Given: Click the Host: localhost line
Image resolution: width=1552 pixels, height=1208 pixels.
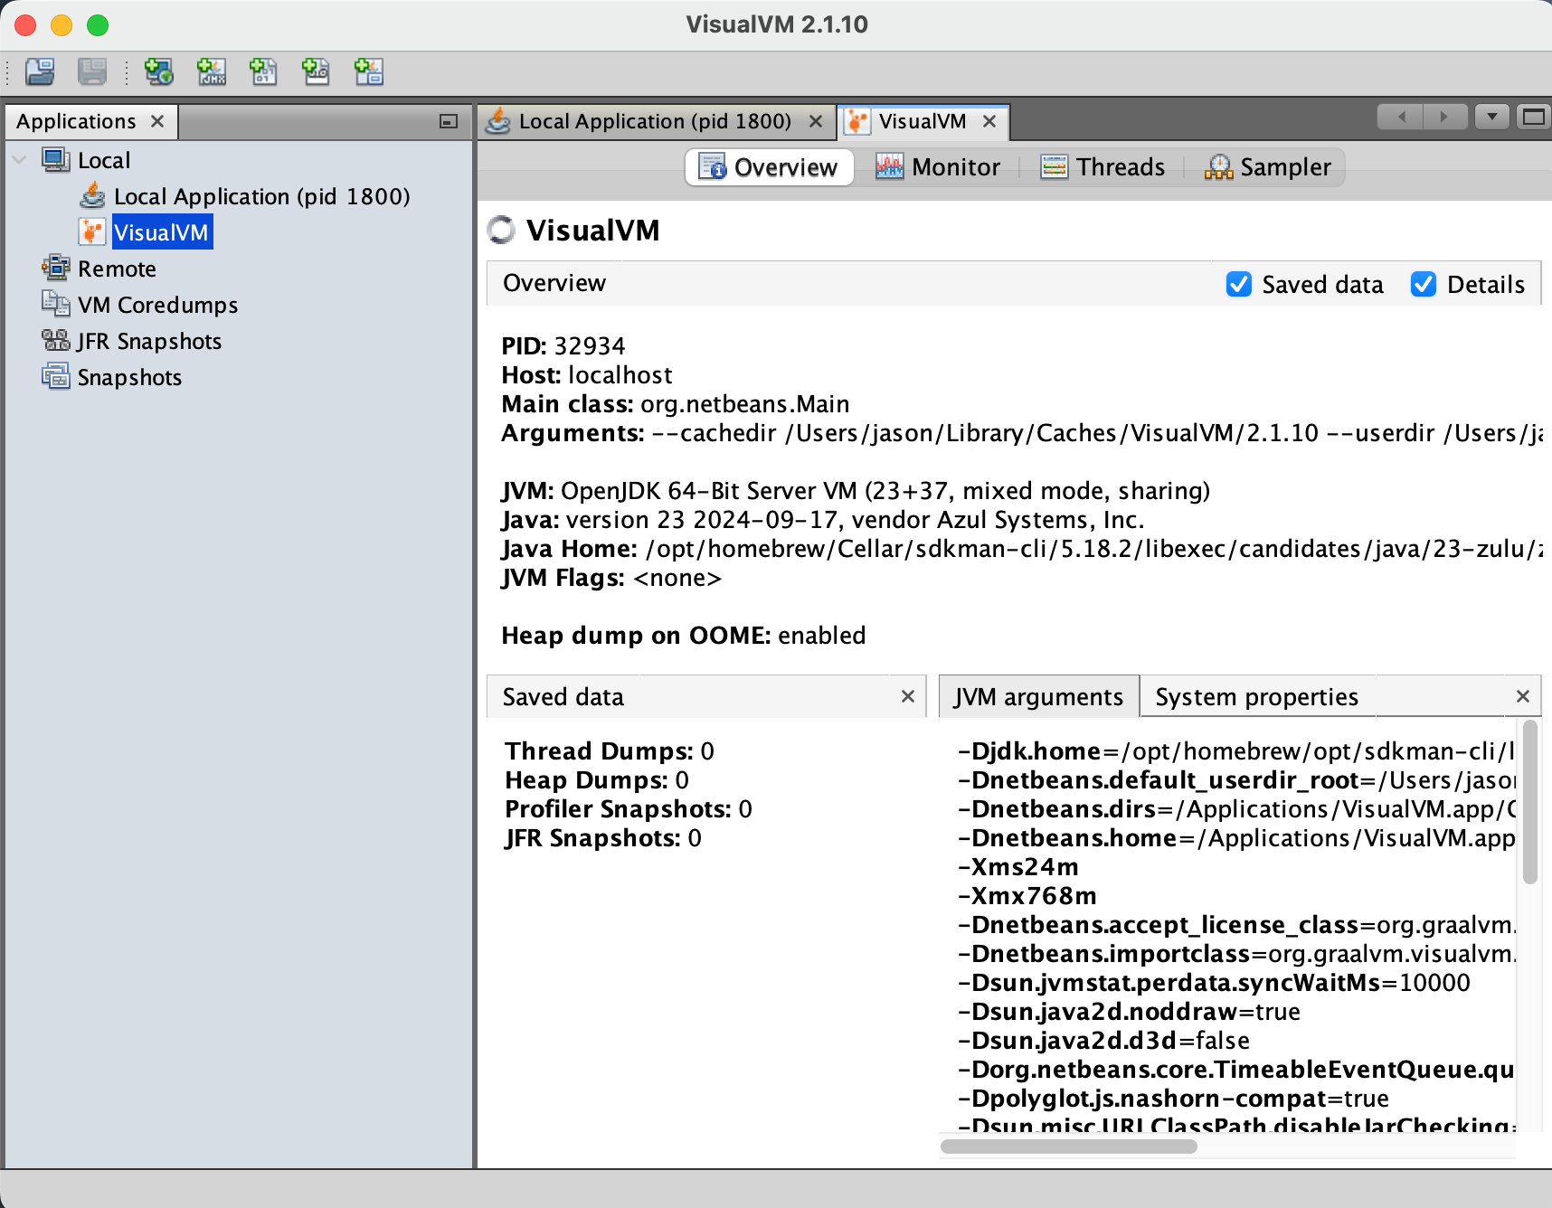Looking at the screenshot, I should pos(587,375).
